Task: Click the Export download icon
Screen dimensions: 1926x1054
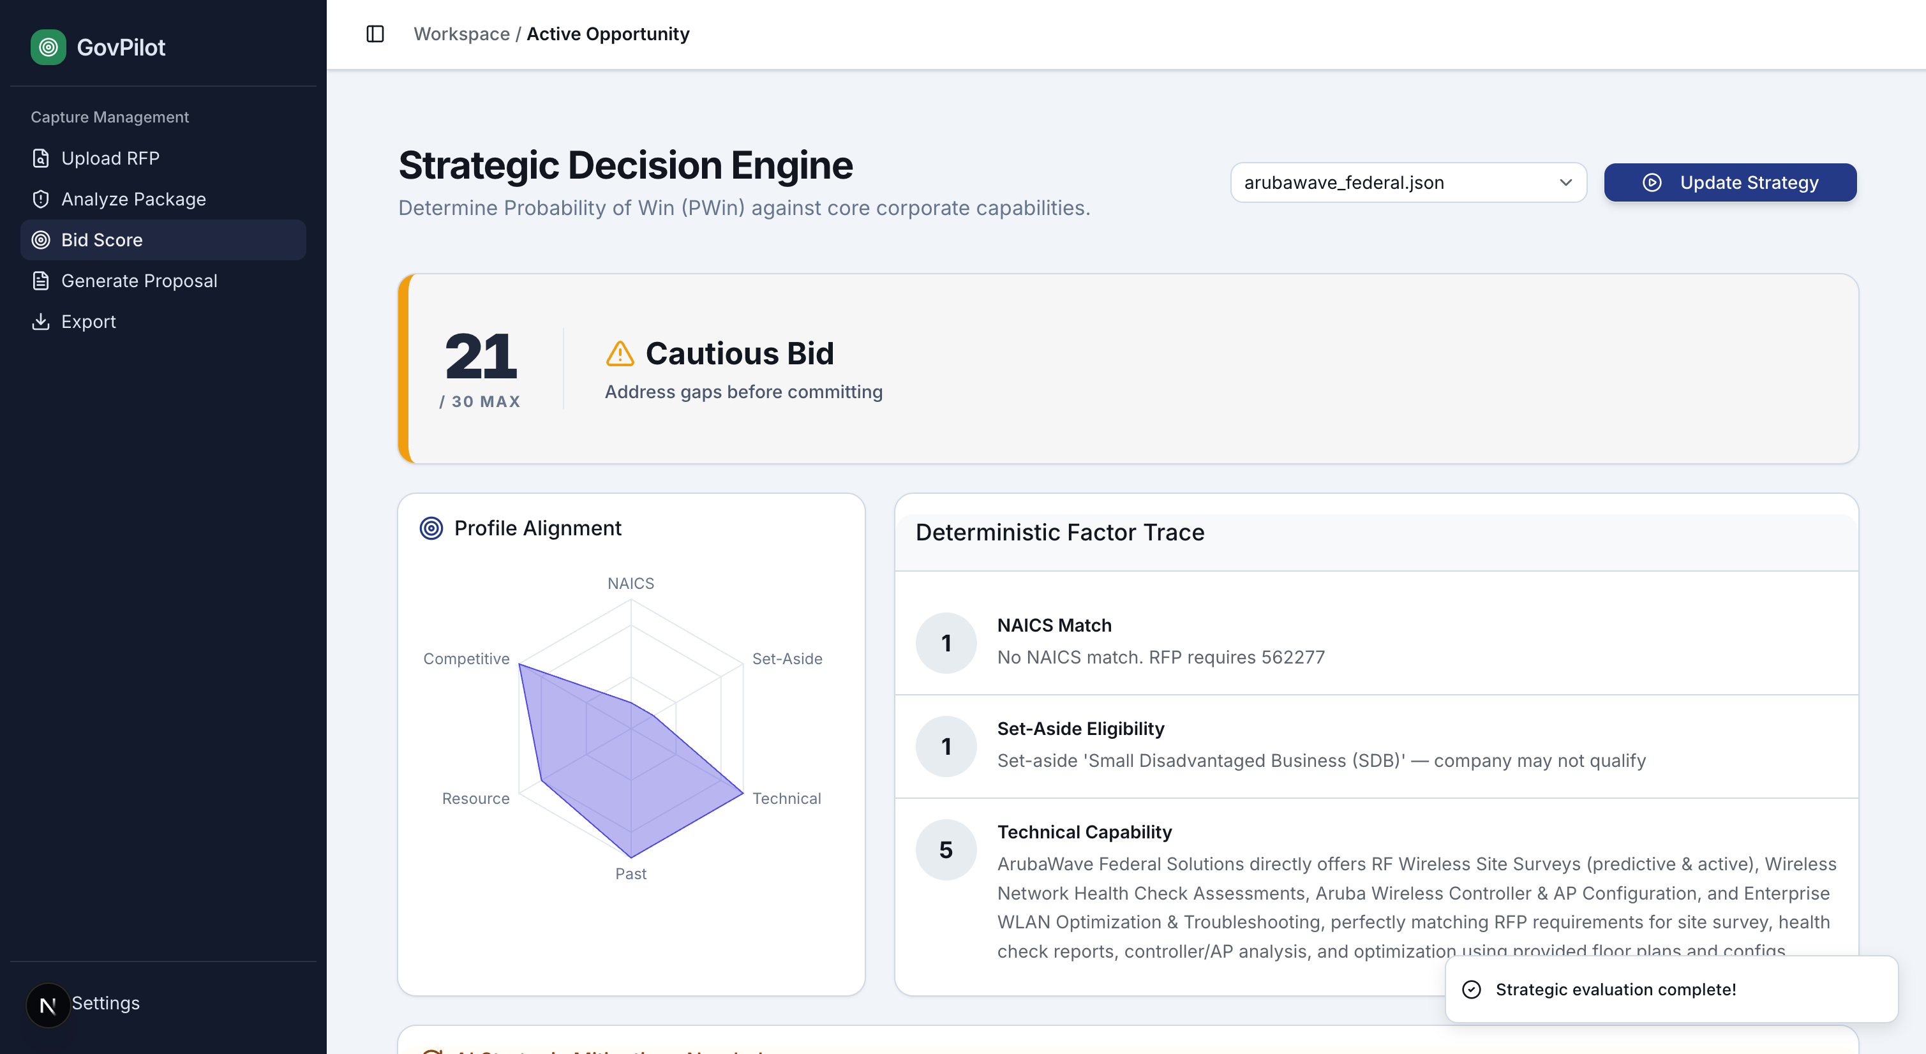Action: coord(41,322)
